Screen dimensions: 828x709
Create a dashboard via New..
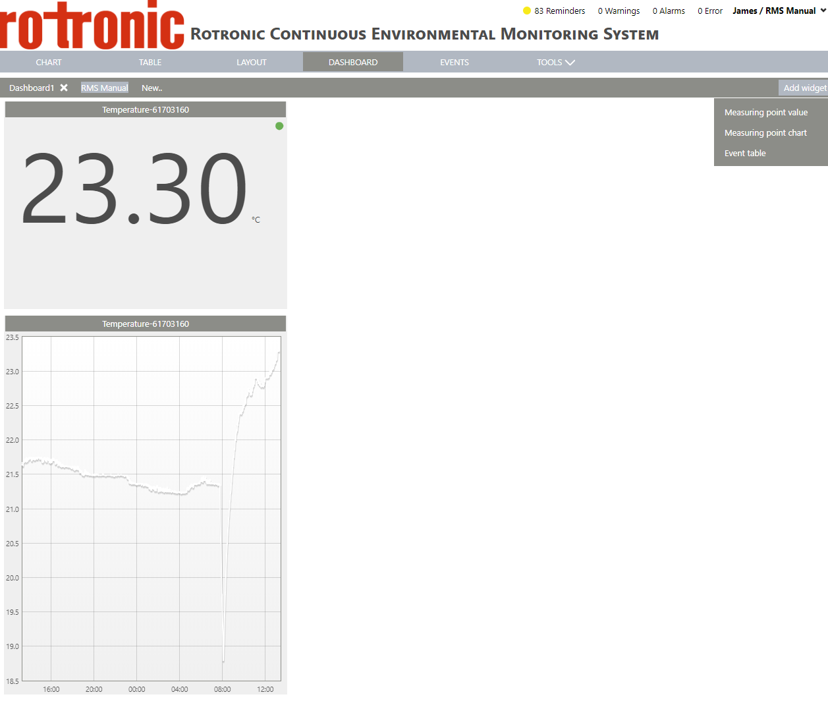pos(152,88)
